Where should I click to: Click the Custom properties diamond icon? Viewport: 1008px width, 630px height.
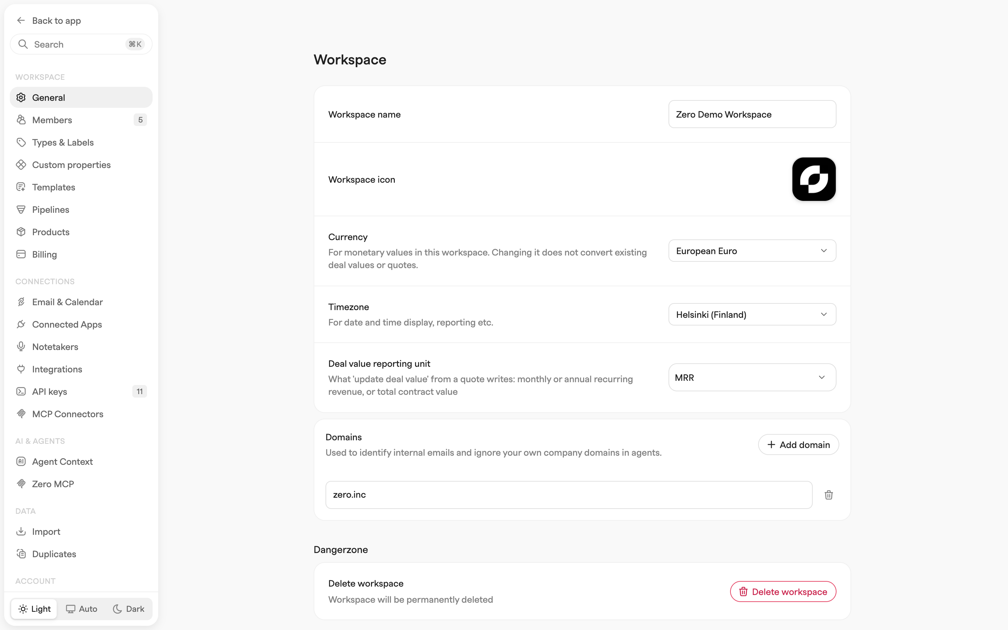pyautogui.click(x=21, y=165)
